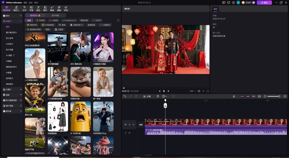Open the 濾鏡 filters icon
This screenshot has height=158, width=289.
(59, 8)
